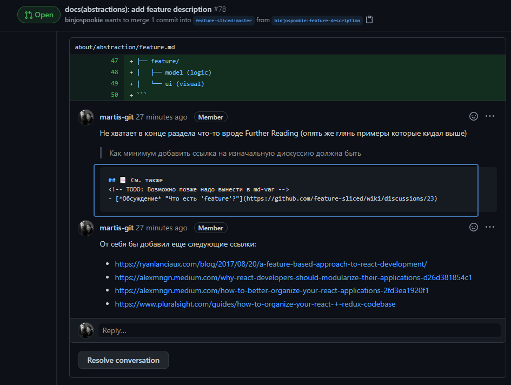
Task: Open martis-git avatar on first comment
Action: point(86,117)
